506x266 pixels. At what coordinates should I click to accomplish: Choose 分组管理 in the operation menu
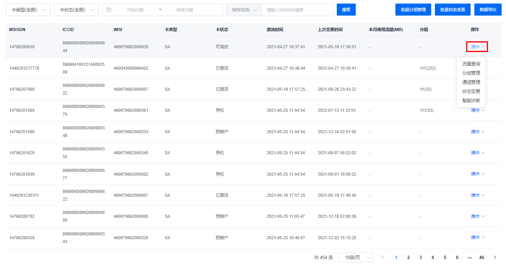(x=471, y=73)
